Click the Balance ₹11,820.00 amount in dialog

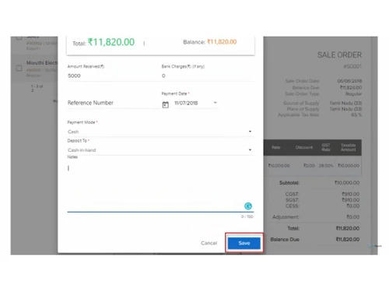point(222,42)
